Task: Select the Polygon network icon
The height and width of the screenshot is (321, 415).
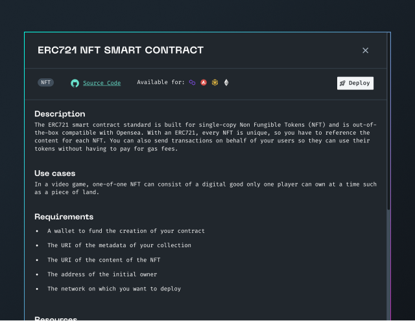Action: (x=192, y=82)
